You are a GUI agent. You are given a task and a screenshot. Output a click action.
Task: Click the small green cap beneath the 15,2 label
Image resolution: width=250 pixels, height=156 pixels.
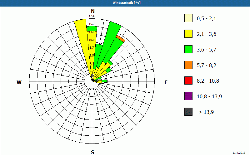click(x=92, y=29)
